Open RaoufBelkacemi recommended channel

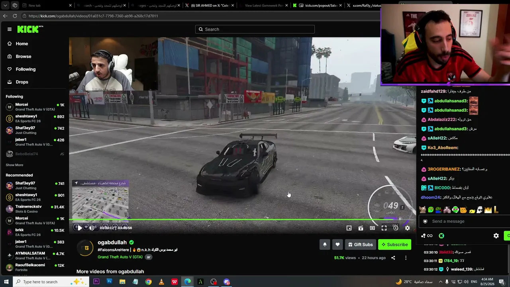35,267
